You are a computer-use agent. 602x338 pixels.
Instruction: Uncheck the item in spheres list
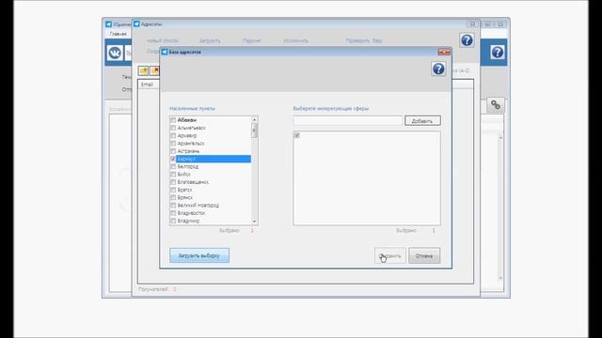tap(297, 135)
